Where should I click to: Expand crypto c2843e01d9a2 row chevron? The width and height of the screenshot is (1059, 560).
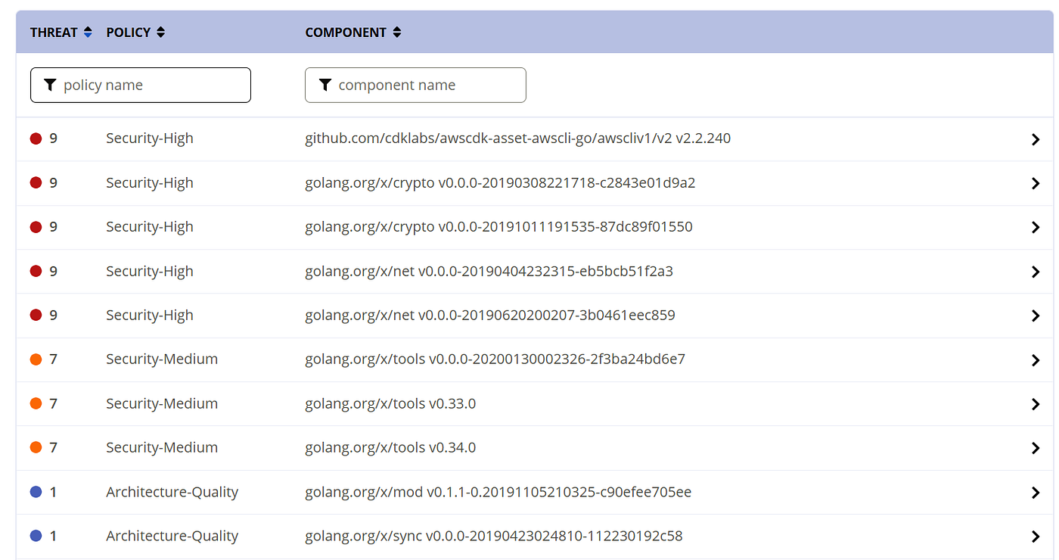click(1036, 183)
